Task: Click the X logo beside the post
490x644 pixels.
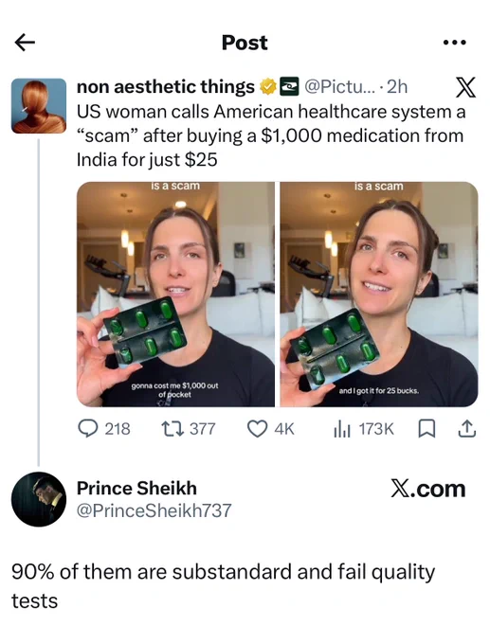Action: (465, 87)
